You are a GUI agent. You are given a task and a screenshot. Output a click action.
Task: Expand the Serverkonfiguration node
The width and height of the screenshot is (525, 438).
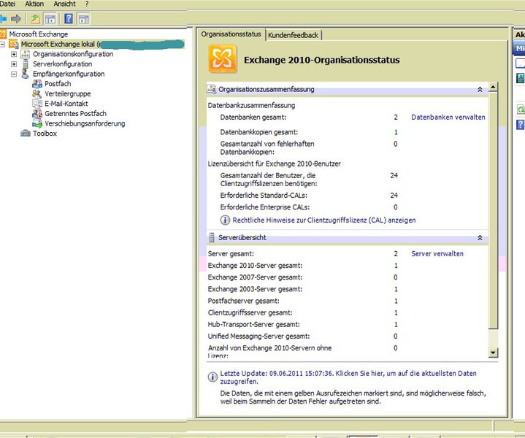(14, 64)
